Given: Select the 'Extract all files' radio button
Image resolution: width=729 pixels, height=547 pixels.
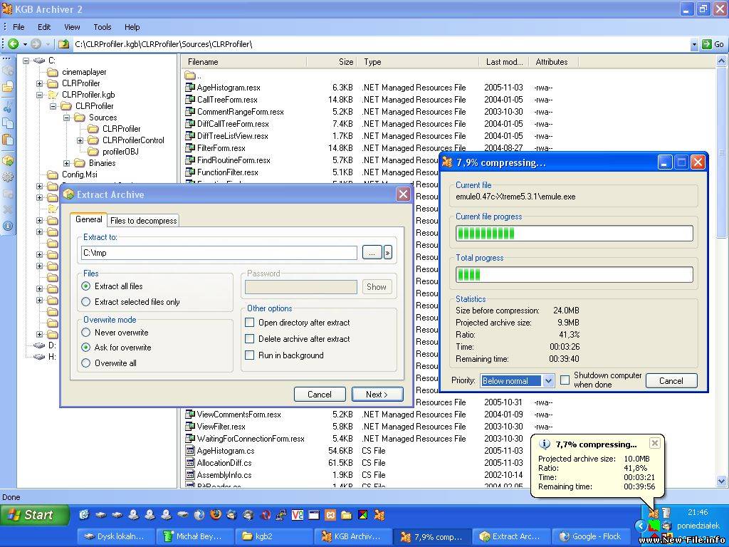Looking at the screenshot, I should point(85,287).
